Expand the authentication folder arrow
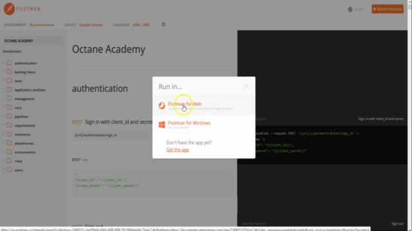This screenshot has height=231, width=412. [x=4, y=63]
